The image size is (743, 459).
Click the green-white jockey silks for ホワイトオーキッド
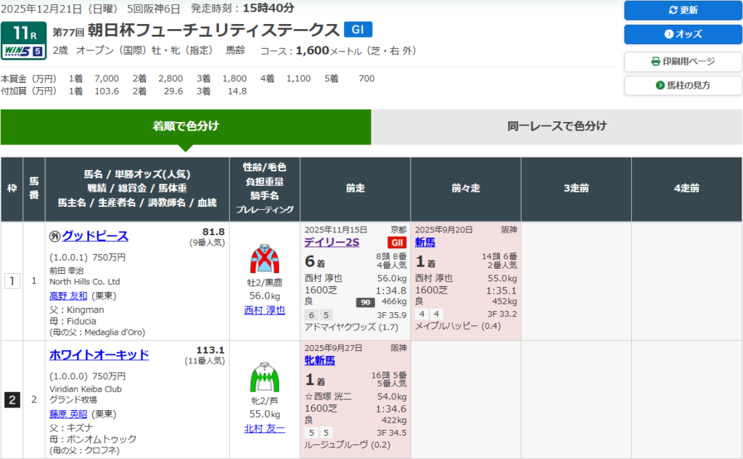pos(265,378)
